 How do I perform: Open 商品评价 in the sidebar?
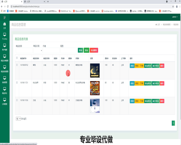[x=5, y=91]
